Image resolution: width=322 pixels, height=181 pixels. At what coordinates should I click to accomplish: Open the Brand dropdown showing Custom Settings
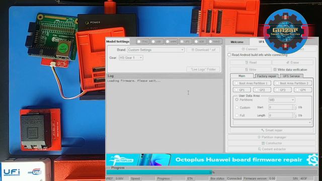click(156, 50)
